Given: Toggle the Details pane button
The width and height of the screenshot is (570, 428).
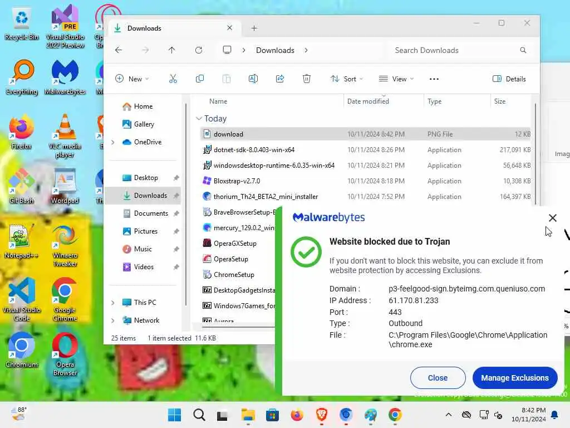Looking at the screenshot, I should coord(509,79).
